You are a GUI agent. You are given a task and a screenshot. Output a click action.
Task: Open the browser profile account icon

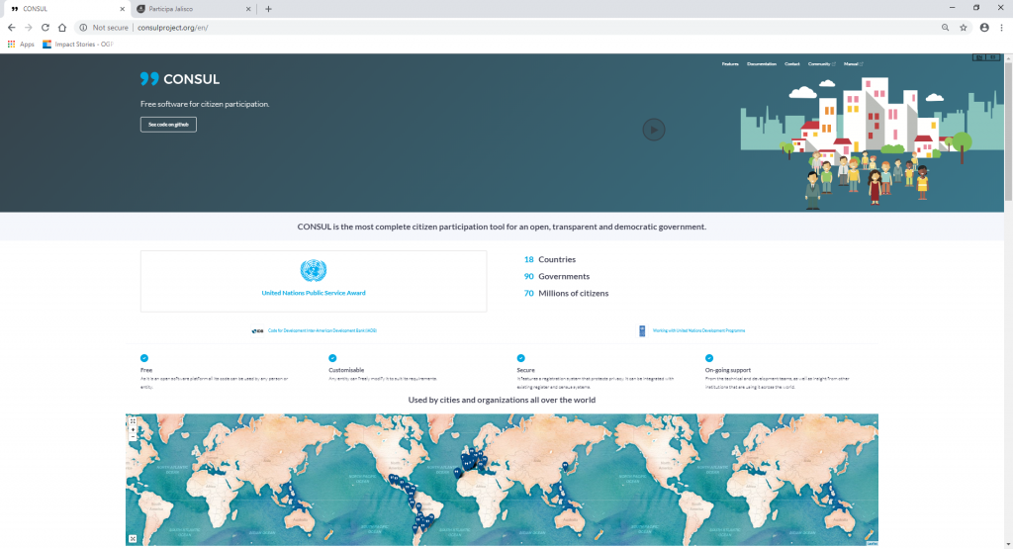click(984, 28)
